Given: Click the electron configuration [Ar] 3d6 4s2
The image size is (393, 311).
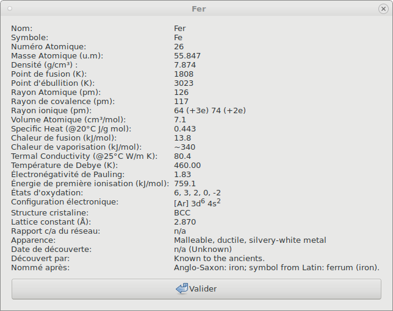Looking at the screenshot, I should (x=197, y=203).
